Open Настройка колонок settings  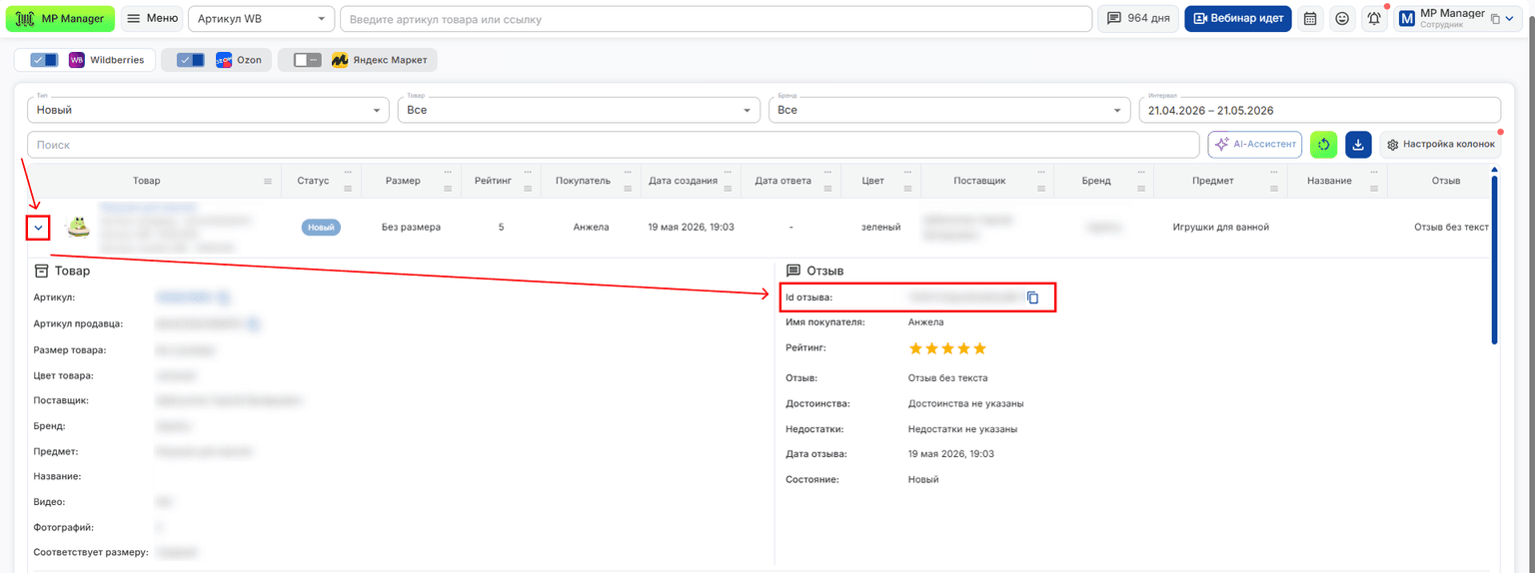(x=1441, y=145)
